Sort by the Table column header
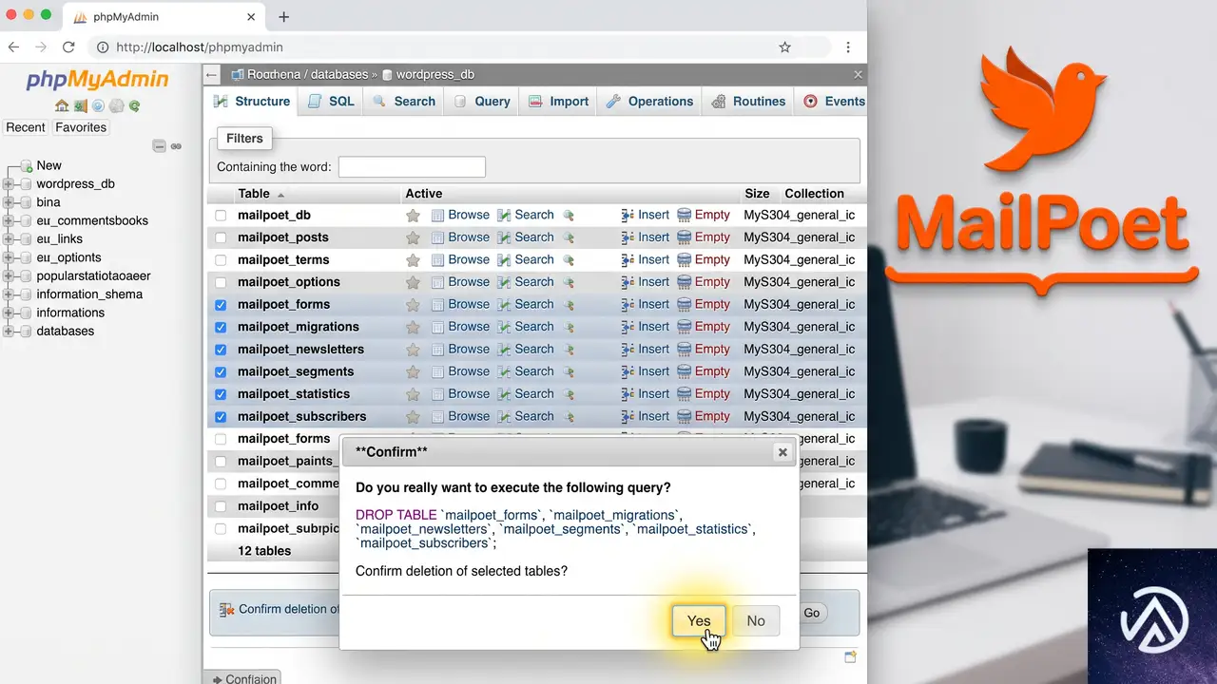This screenshot has width=1217, height=684. coord(254,194)
